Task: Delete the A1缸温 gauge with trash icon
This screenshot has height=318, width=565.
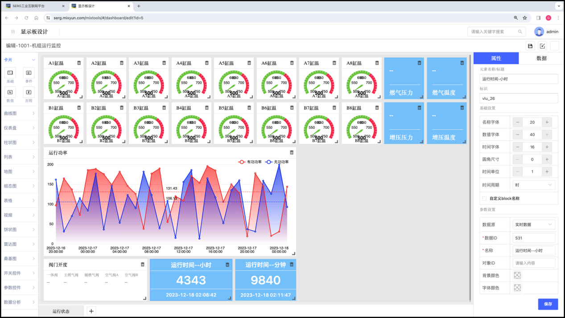Action: coord(79,63)
